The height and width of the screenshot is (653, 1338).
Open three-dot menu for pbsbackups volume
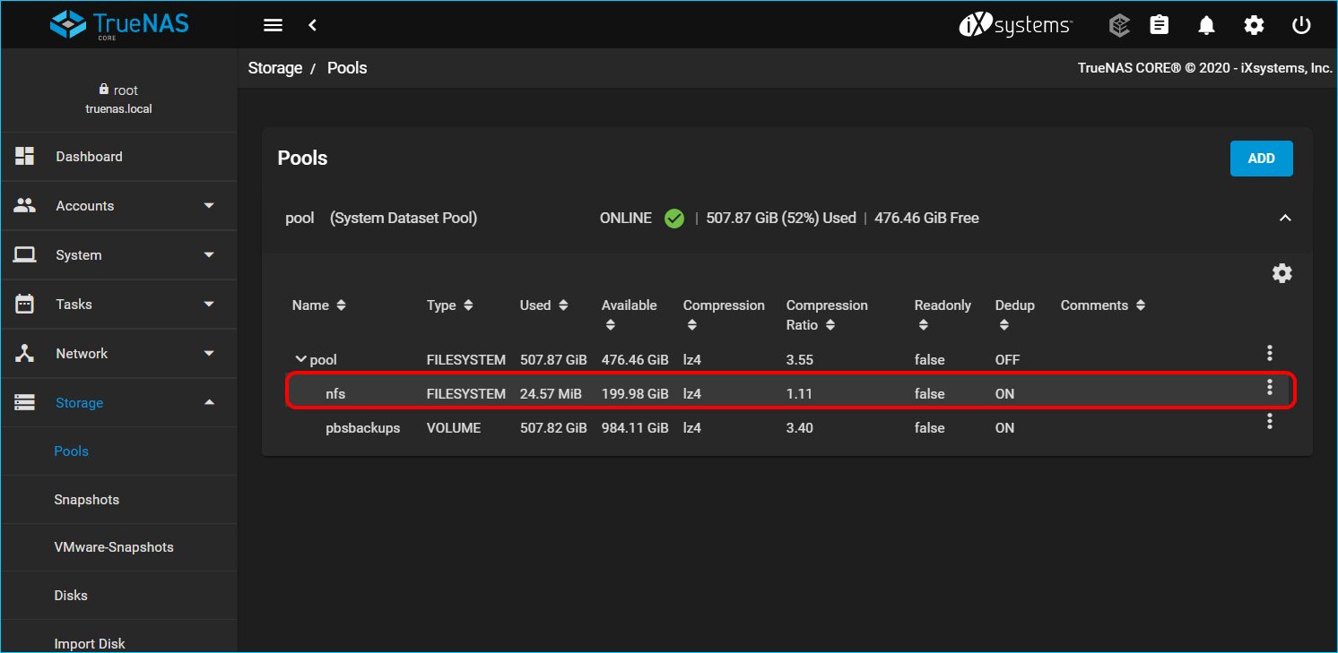point(1269,421)
